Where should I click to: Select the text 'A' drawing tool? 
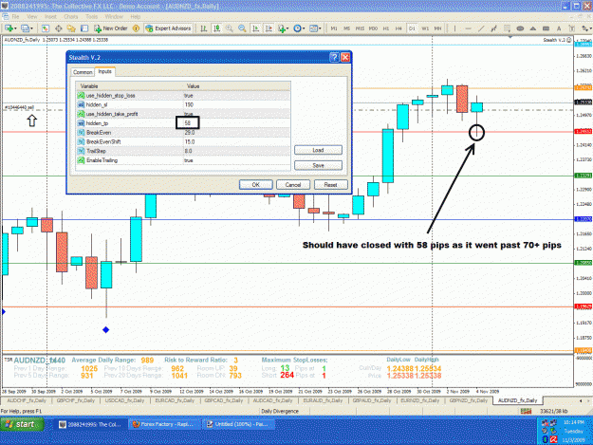tap(559, 28)
